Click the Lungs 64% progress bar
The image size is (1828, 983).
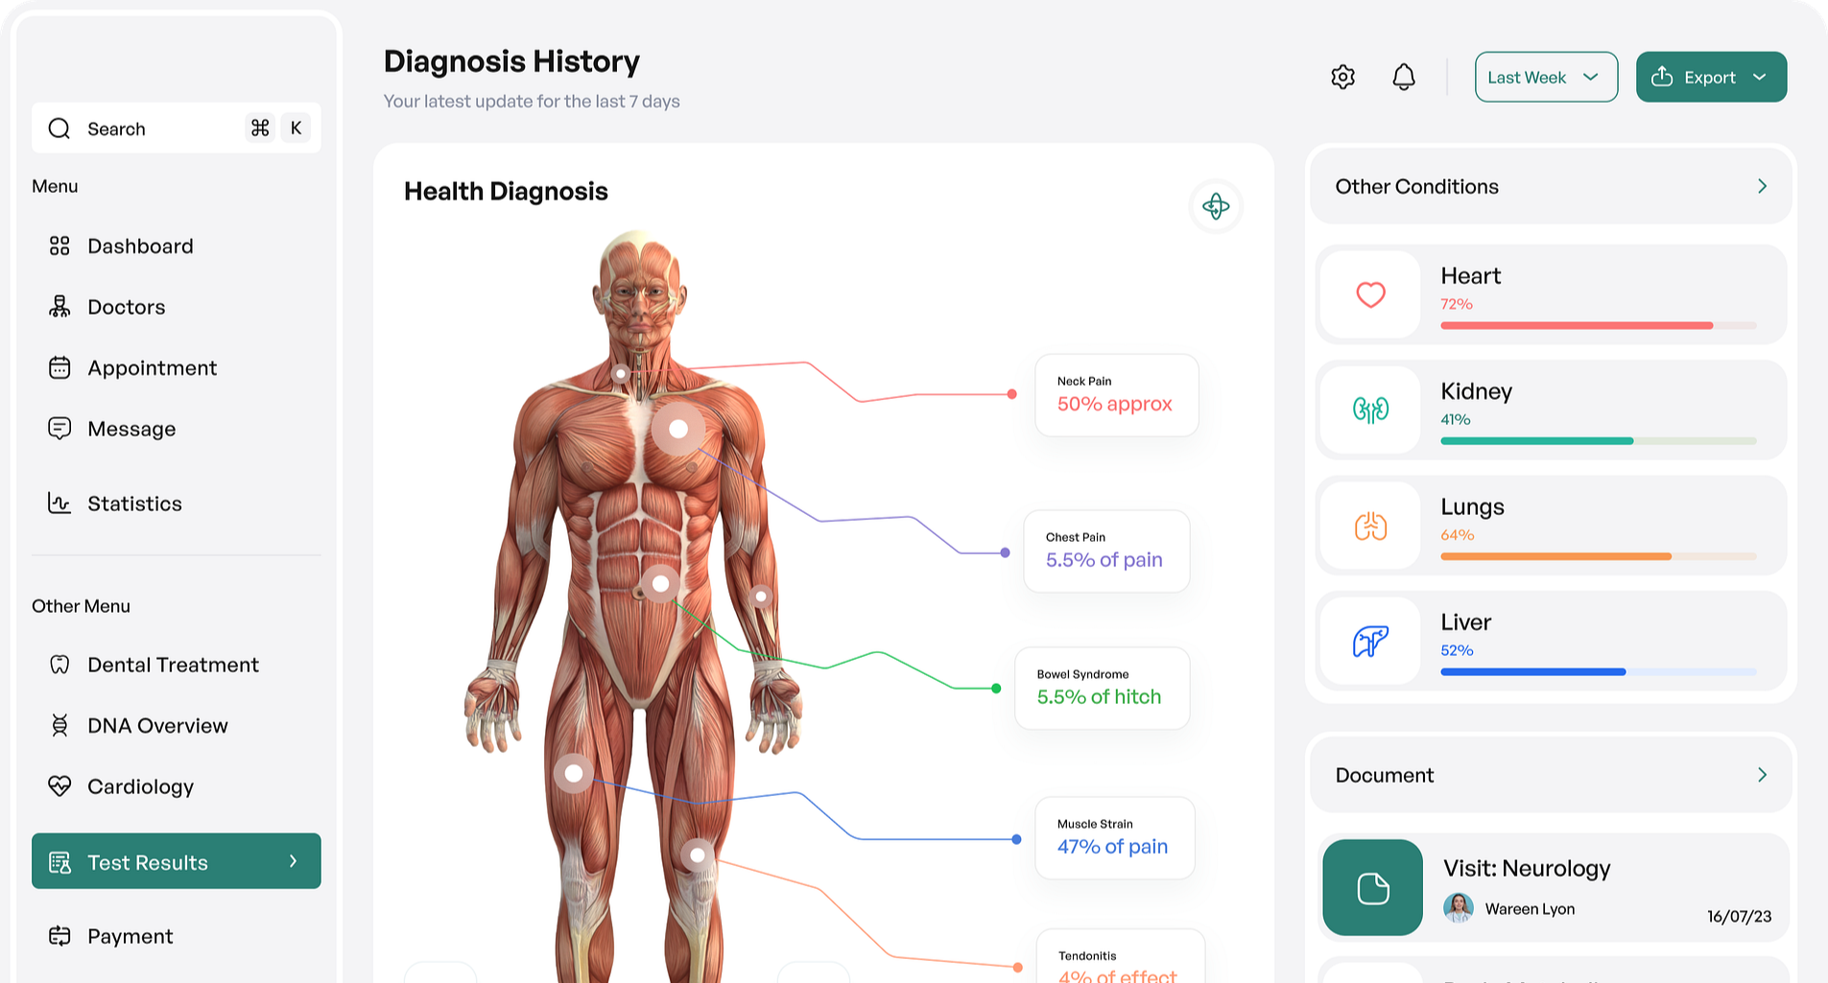(x=1598, y=556)
